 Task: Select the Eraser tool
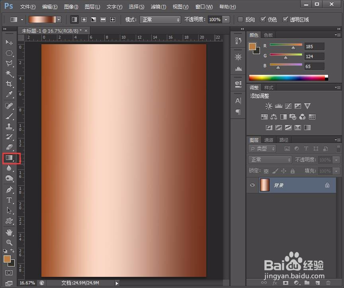[9, 147]
